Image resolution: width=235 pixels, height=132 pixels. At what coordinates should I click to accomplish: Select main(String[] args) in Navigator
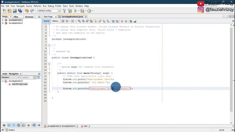coord(19,84)
